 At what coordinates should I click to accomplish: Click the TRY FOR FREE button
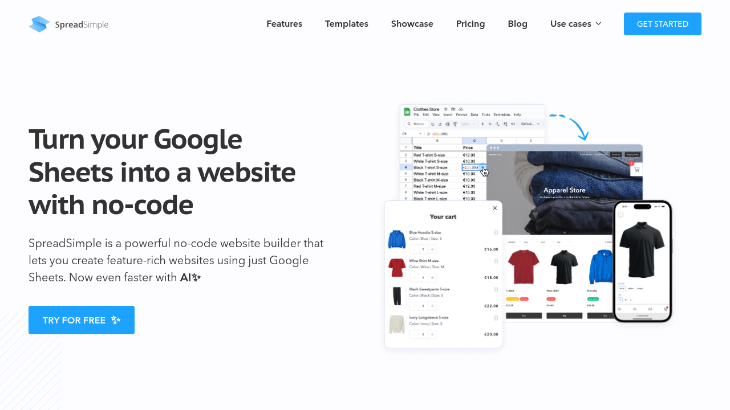82,320
